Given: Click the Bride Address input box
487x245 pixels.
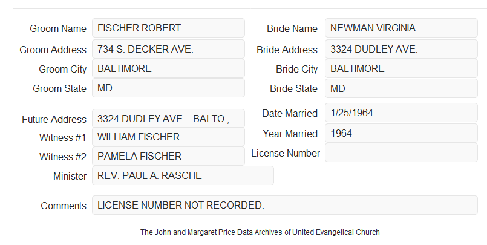Looking at the screenshot, I should [401, 49].
